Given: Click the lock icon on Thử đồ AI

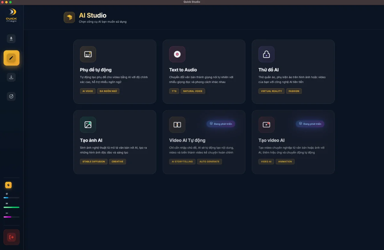Looking at the screenshot, I should click(266, 54).
